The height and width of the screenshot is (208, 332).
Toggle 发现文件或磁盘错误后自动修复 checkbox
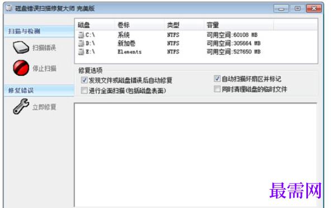[84, 80]
